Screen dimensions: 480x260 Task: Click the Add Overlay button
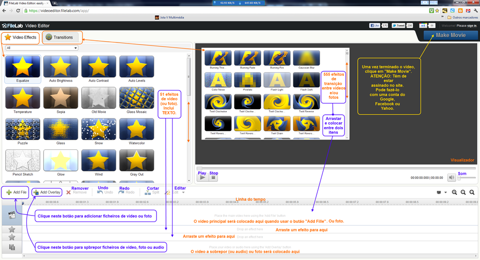click(47, 192)
